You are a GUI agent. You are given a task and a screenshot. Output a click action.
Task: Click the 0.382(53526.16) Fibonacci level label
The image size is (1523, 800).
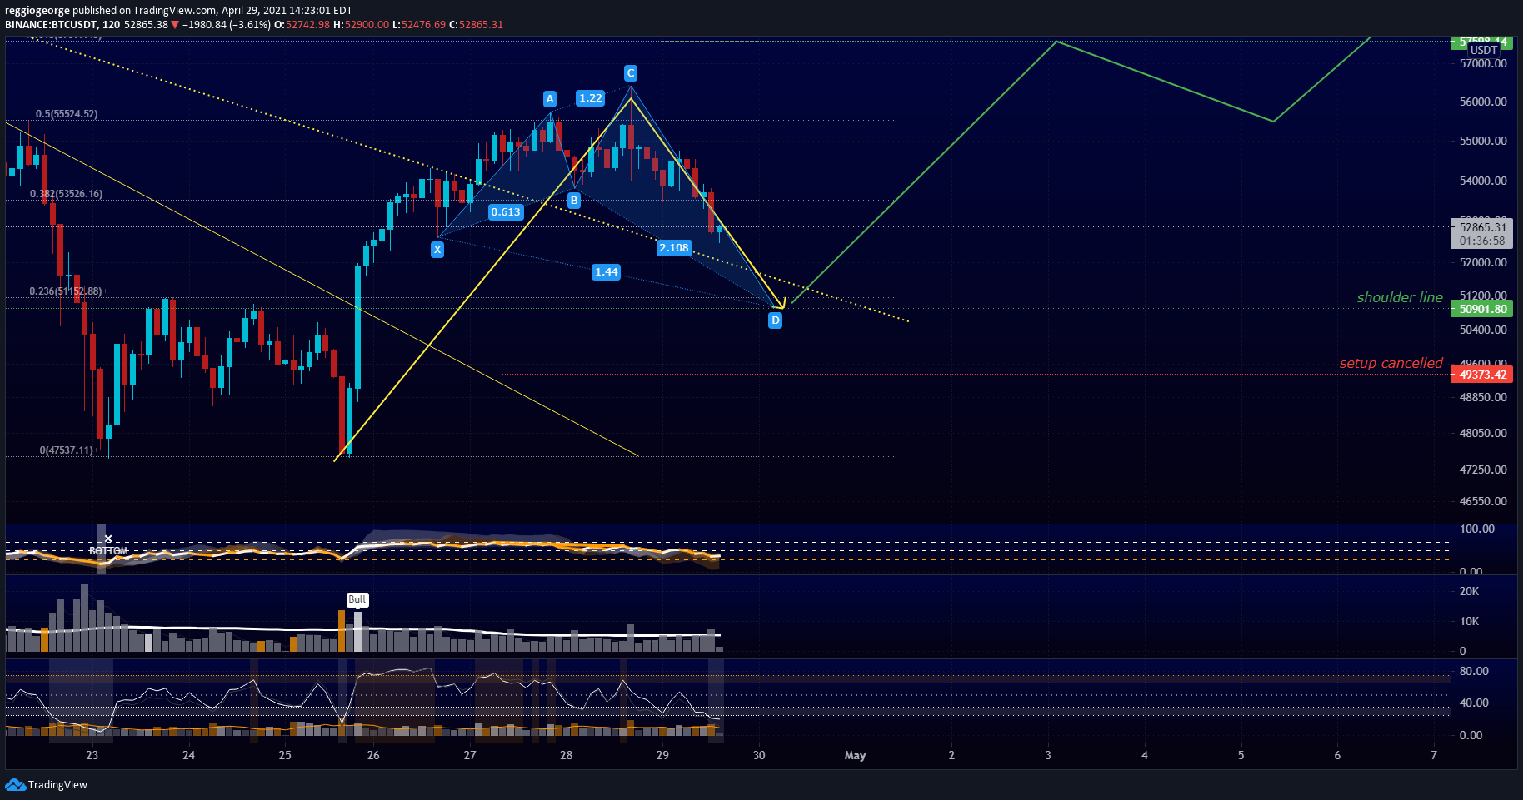click(x=67, y=194)
